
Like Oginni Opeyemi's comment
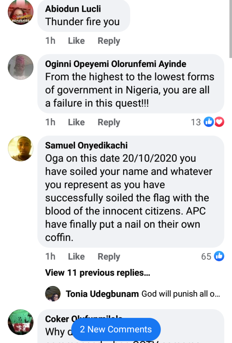click(x=76, y=122)
